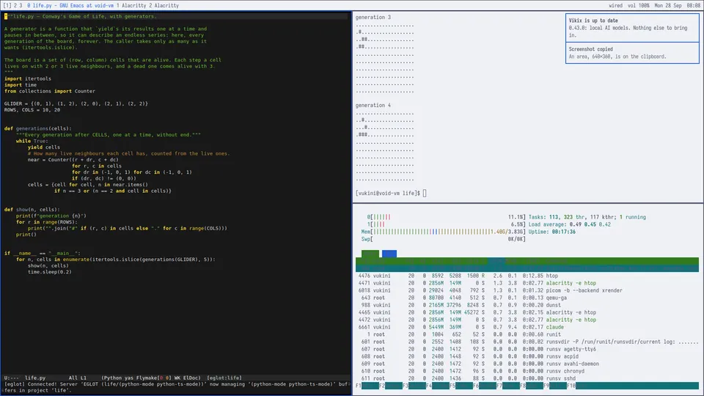Switch to workspace 1 in the top bar
The image size is (704, 396).
[7, 5]
